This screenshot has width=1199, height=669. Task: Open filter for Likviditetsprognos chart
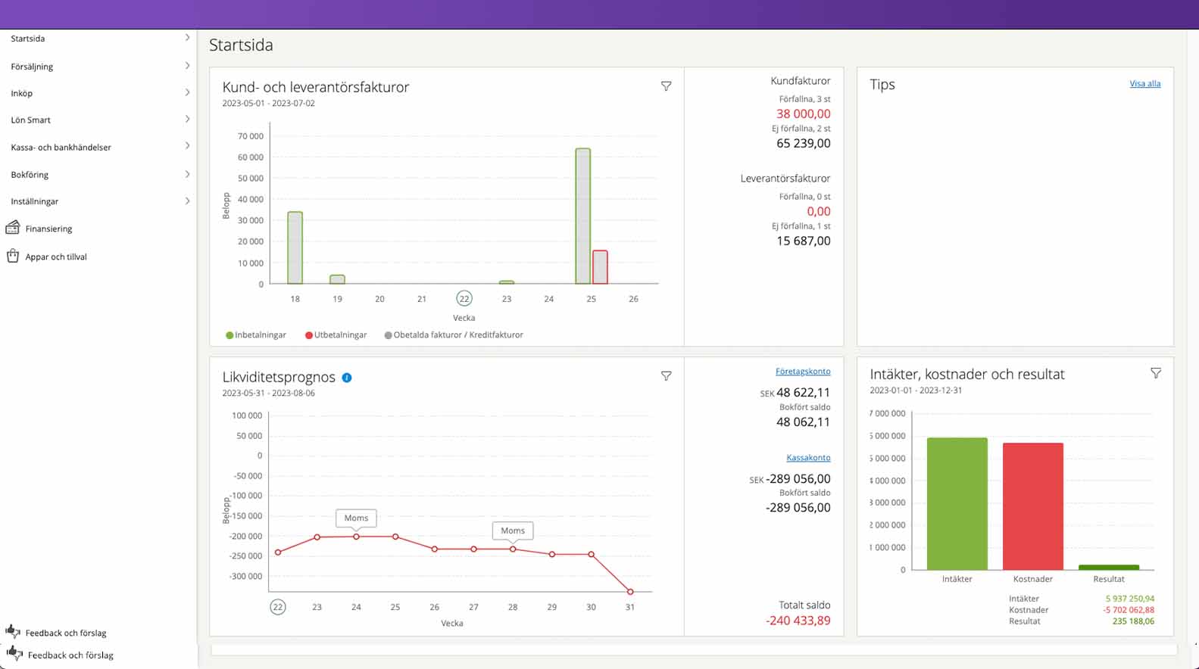pyautogui.click(x=666, y=376)
